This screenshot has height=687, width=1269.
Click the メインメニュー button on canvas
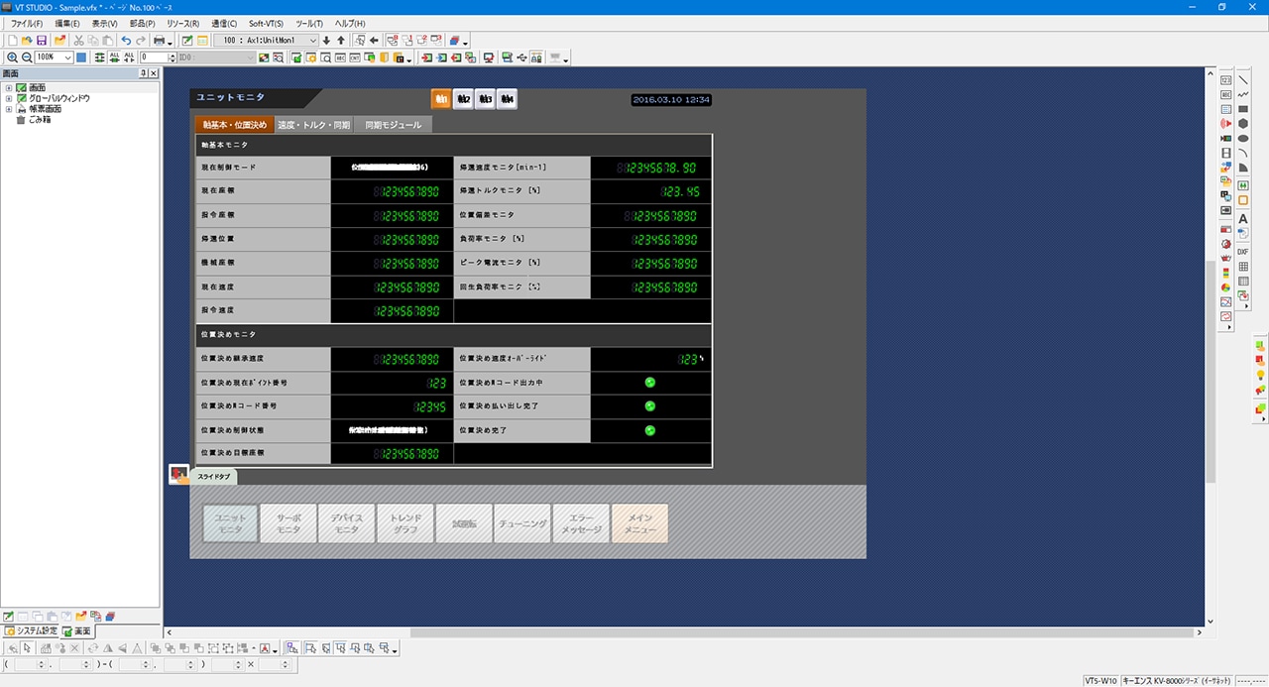(639, 523)
